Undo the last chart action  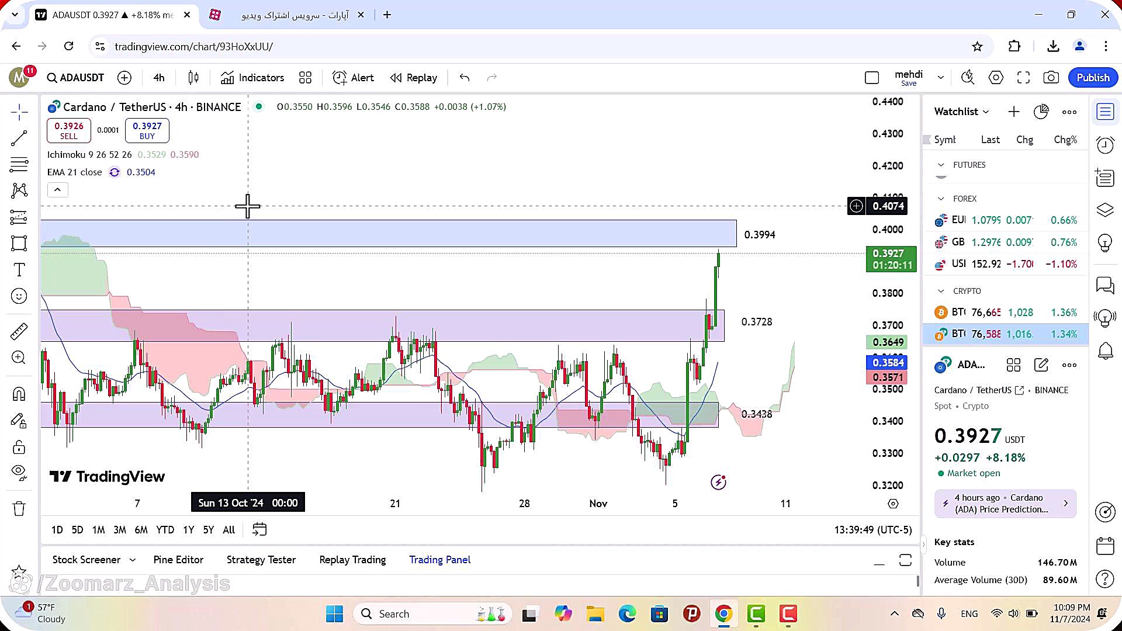(465, 78)
